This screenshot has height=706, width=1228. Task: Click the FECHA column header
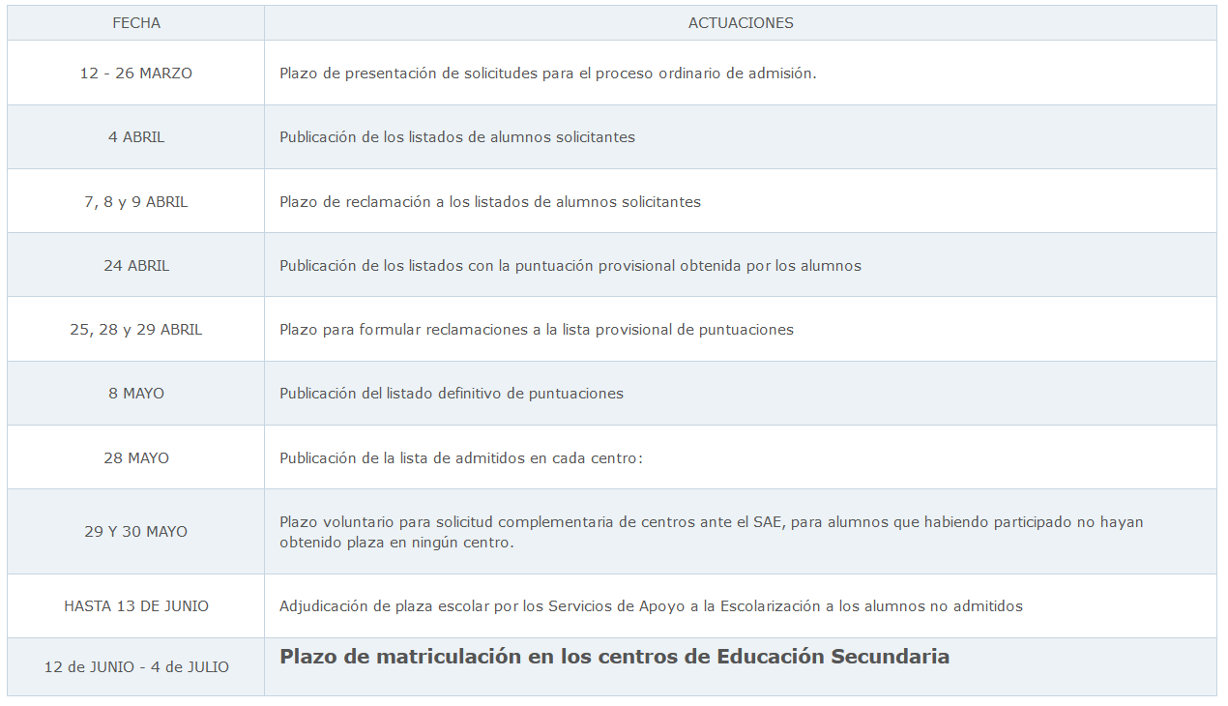coord(136,23)
